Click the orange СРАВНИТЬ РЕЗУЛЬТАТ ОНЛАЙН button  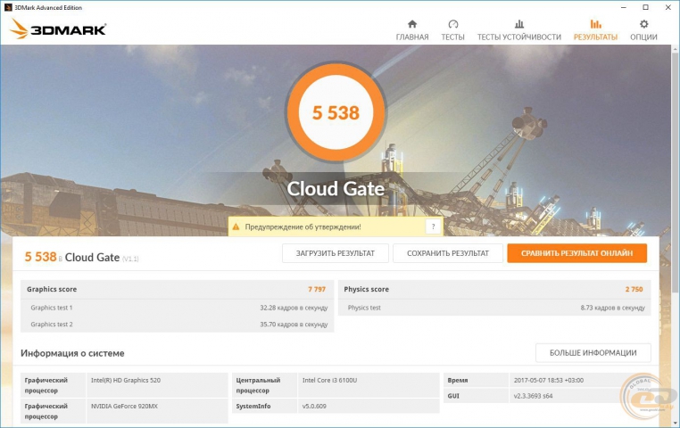coord(576,253)
